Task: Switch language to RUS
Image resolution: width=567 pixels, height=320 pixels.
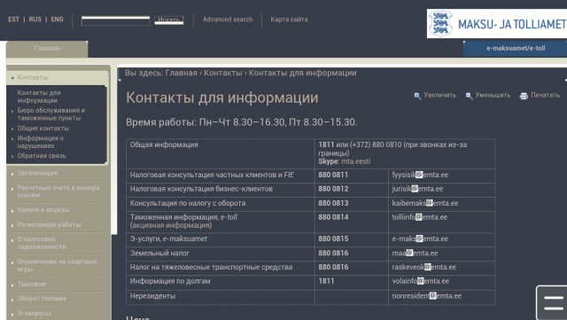Action: tap(35, 20)
